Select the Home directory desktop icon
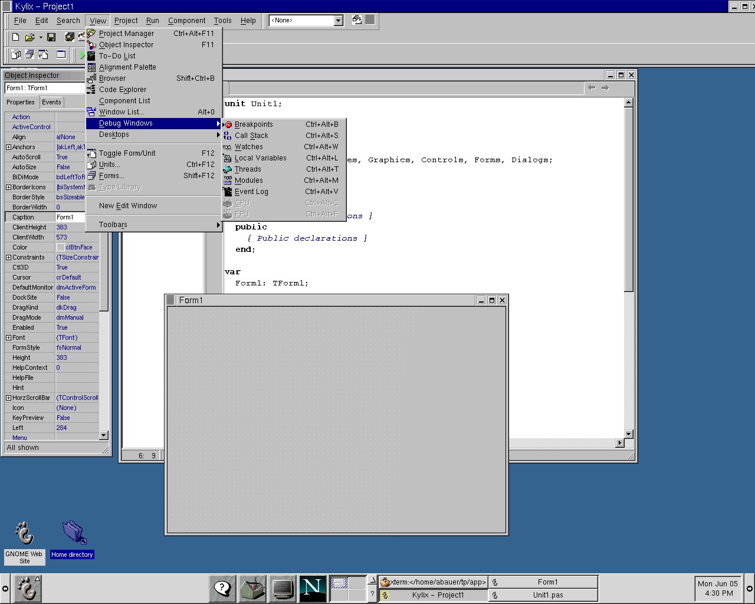755x604 pixels. [72, 540]
